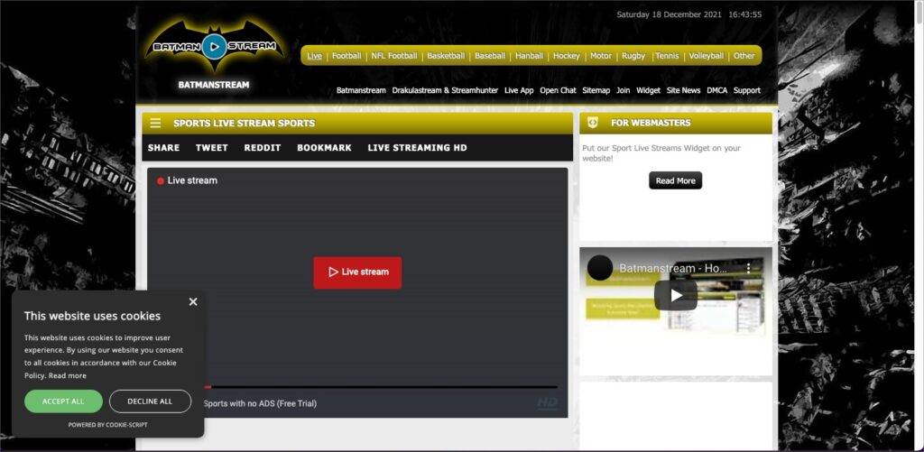Open the Tennis category
Viewport: 924px width, 452px height.
click(667, 56)
